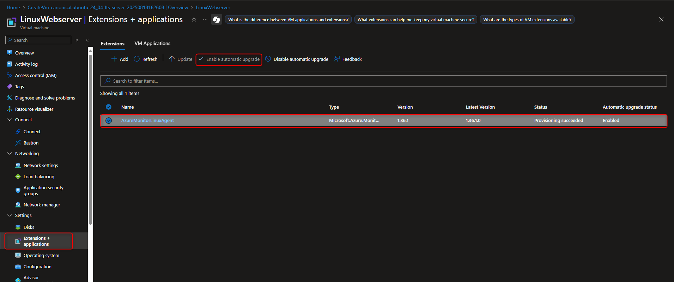Click the Home breadcrumb link
Image resolution: width=674 pixels, height=282 pixels.
(x=13, y=7)
